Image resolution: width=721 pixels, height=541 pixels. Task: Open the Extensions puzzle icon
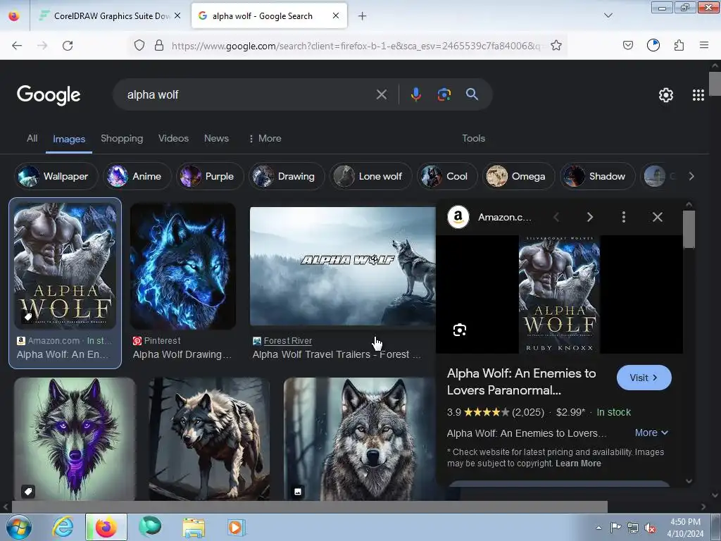pos(679,45)
